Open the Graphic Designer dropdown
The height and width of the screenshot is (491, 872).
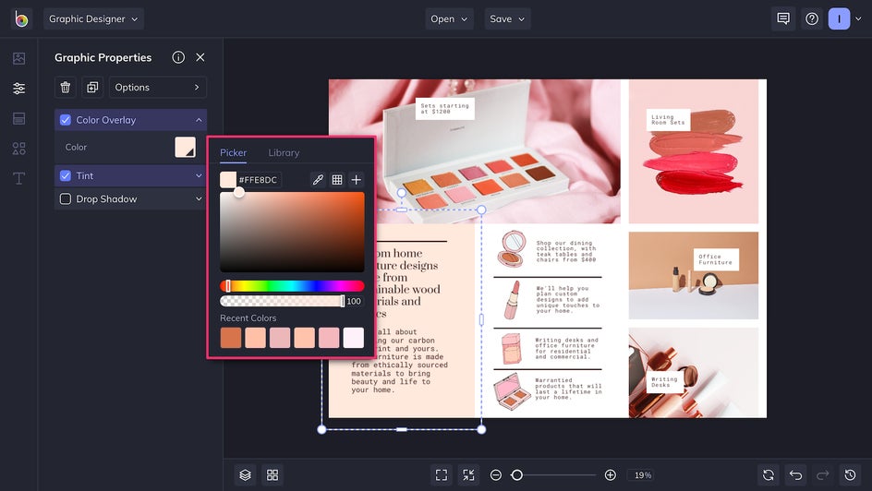pyautogui.click(x=93, y=18)
